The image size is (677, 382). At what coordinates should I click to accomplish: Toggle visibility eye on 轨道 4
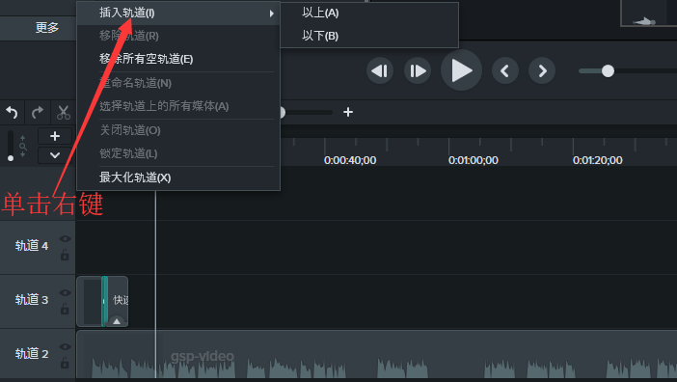point(65,238)
